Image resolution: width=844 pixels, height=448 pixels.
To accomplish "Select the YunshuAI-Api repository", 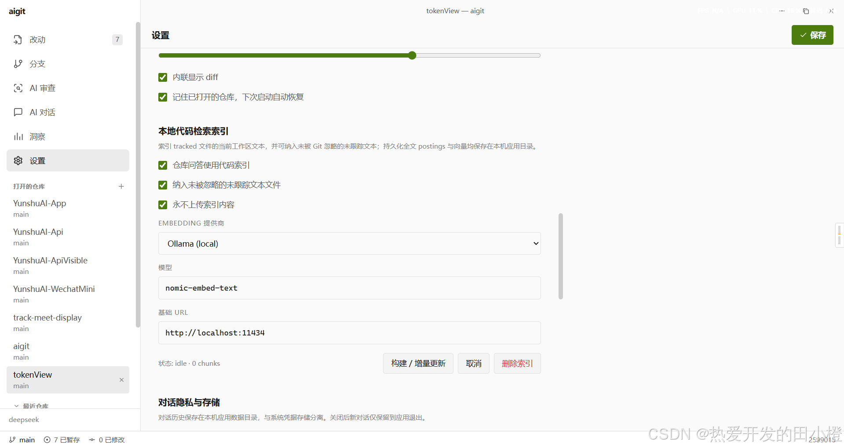I will click(x=68, y=237).
